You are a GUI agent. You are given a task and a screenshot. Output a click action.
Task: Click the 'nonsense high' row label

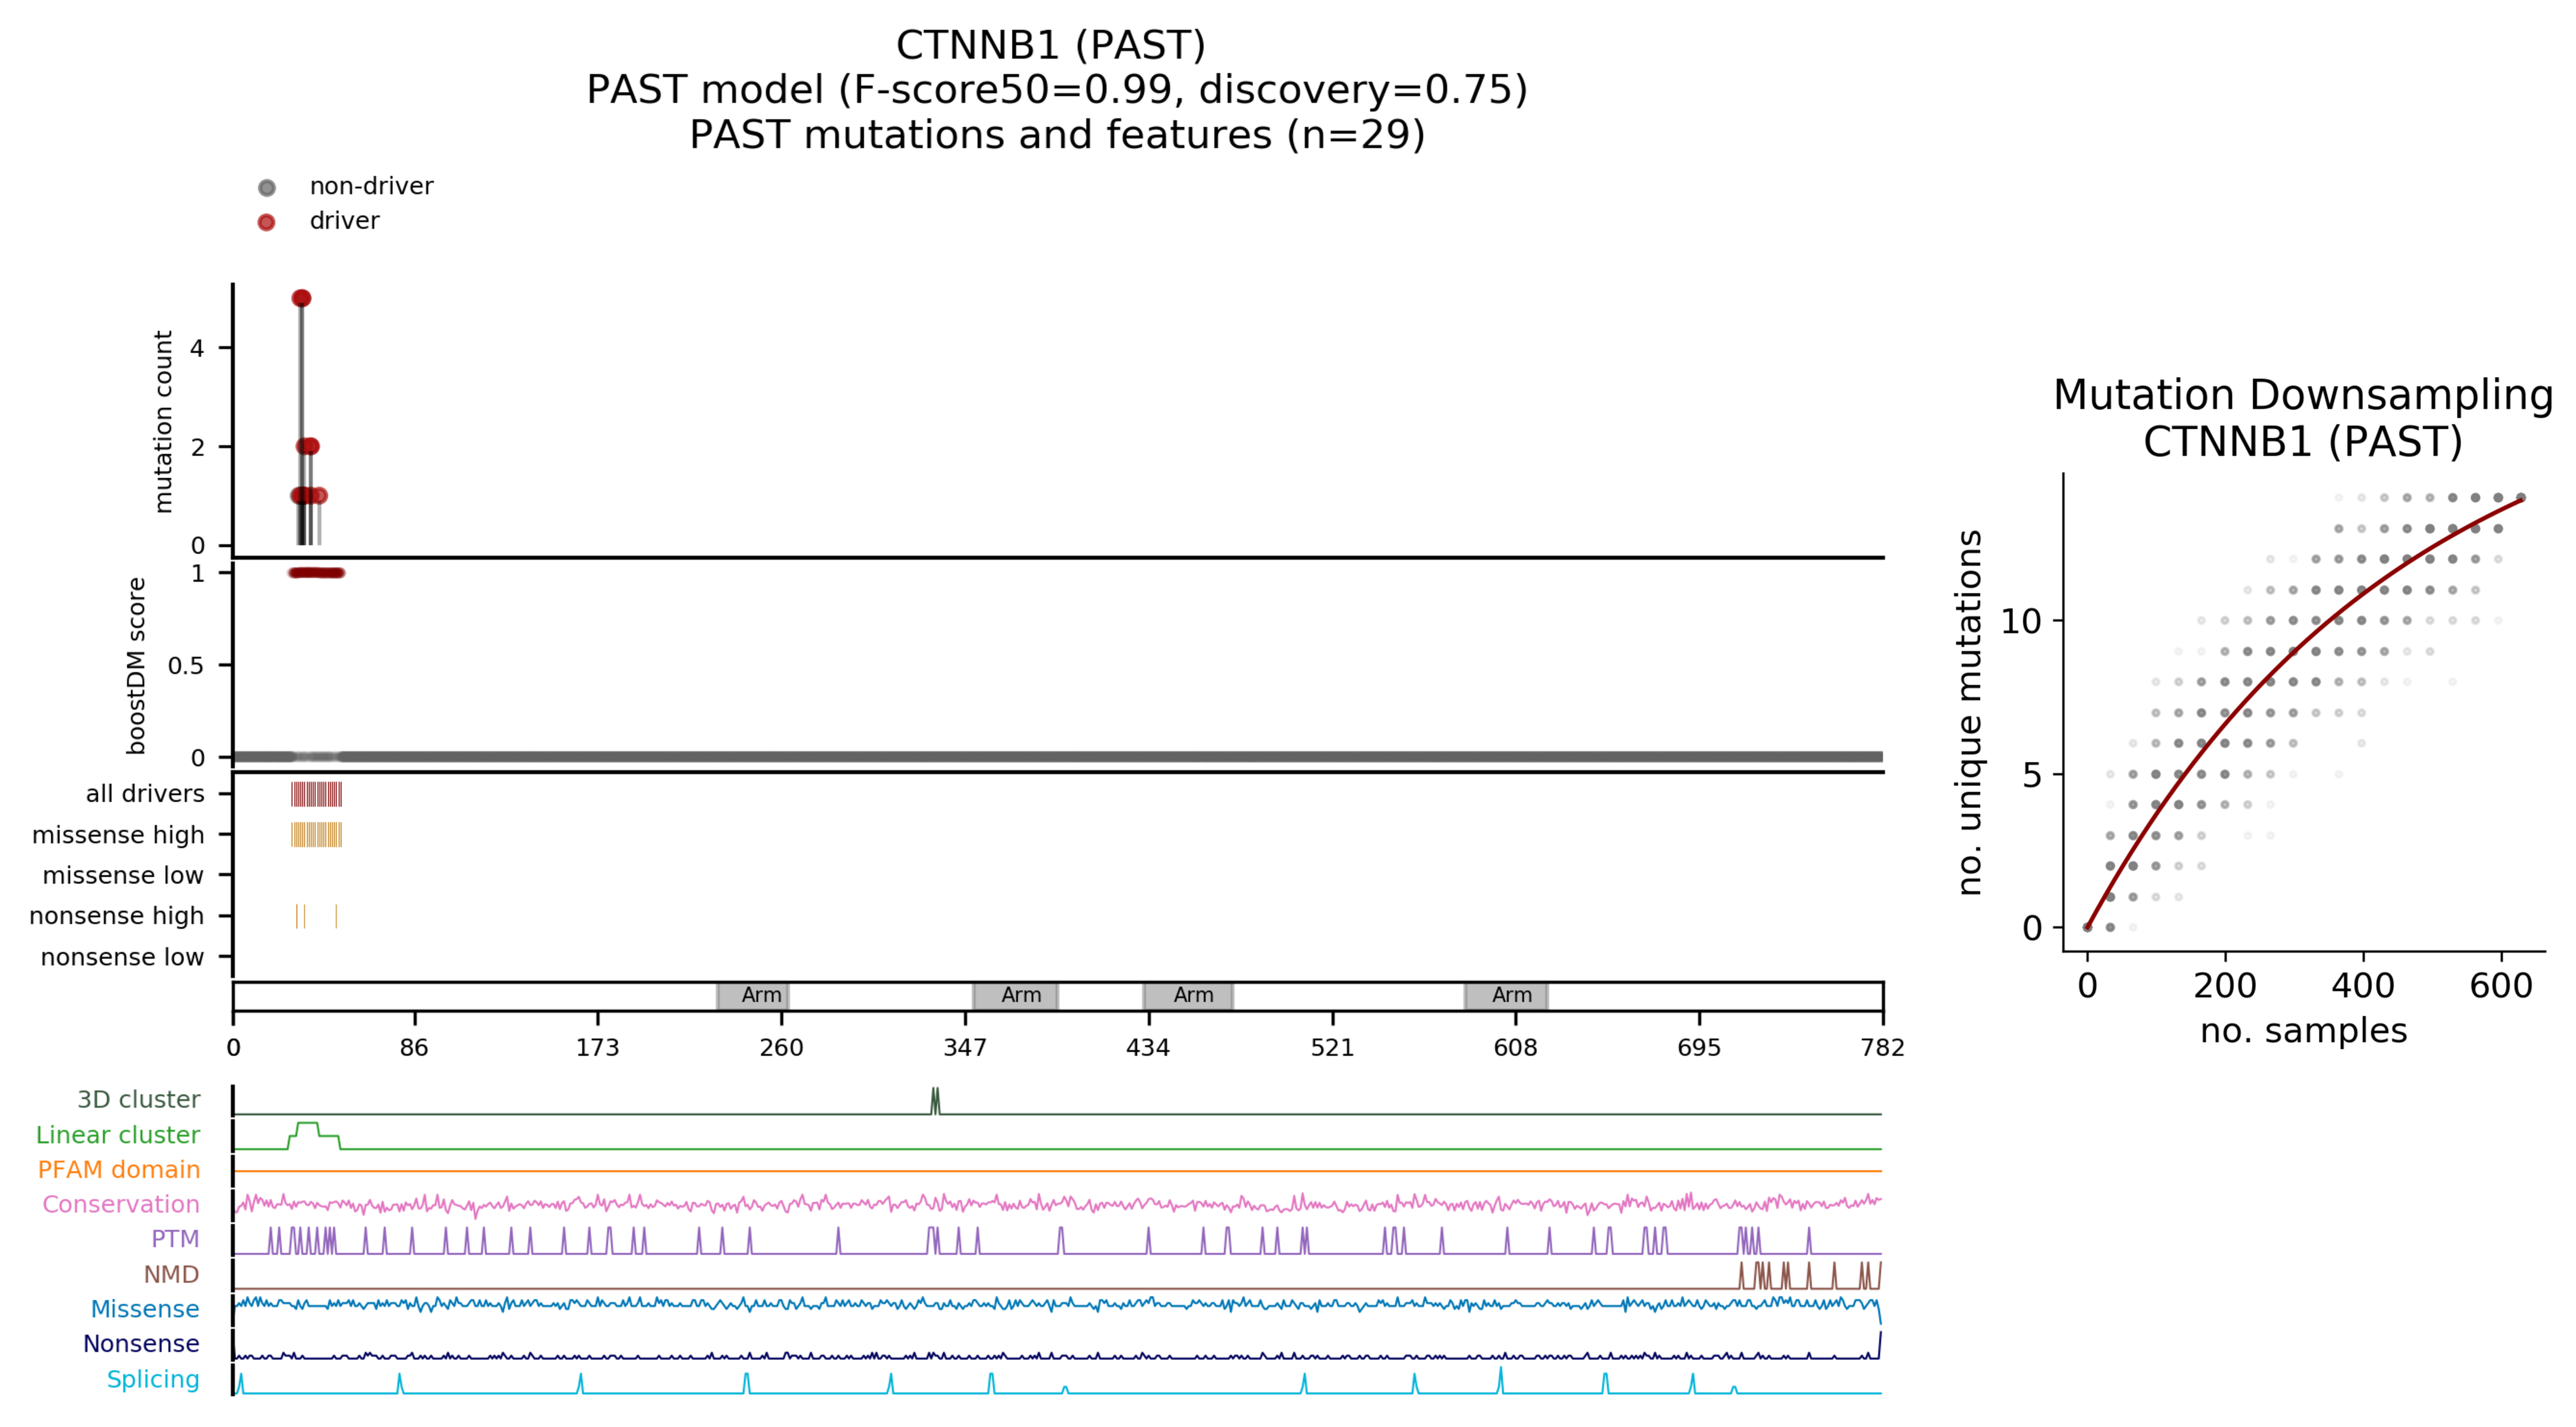[x=116, y=915]
